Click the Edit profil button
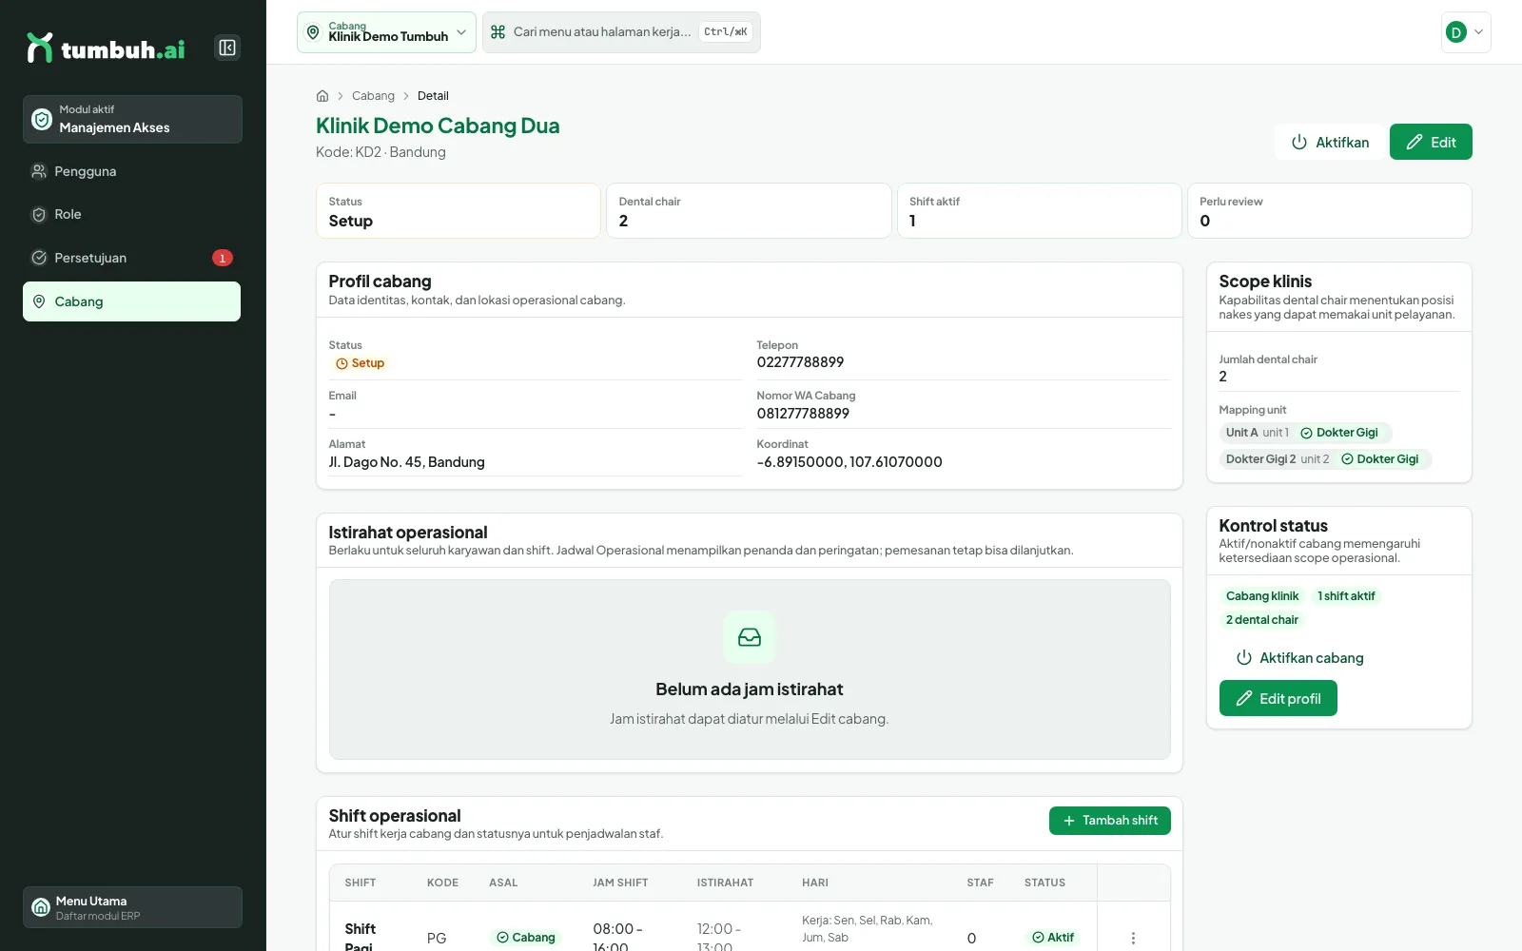This screenshot has width=1522, height=951. (x=1278, y=698)
